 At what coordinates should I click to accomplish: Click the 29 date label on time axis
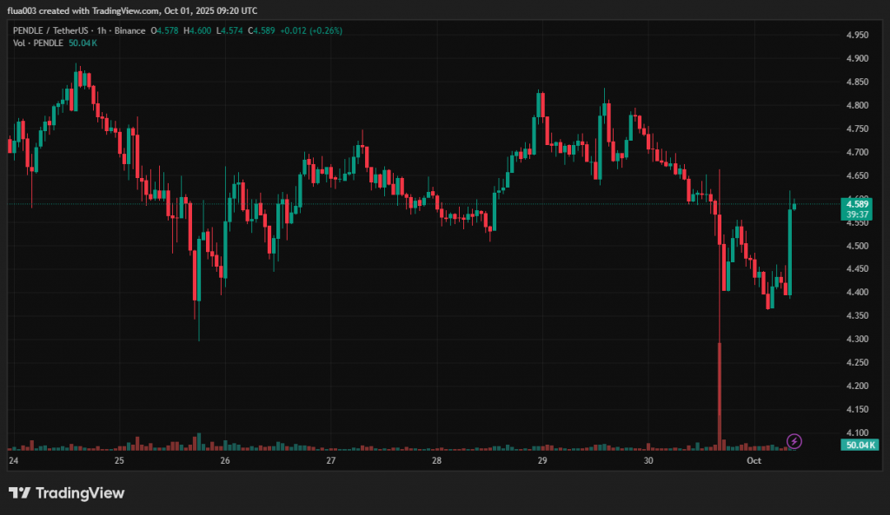(542, 460)
